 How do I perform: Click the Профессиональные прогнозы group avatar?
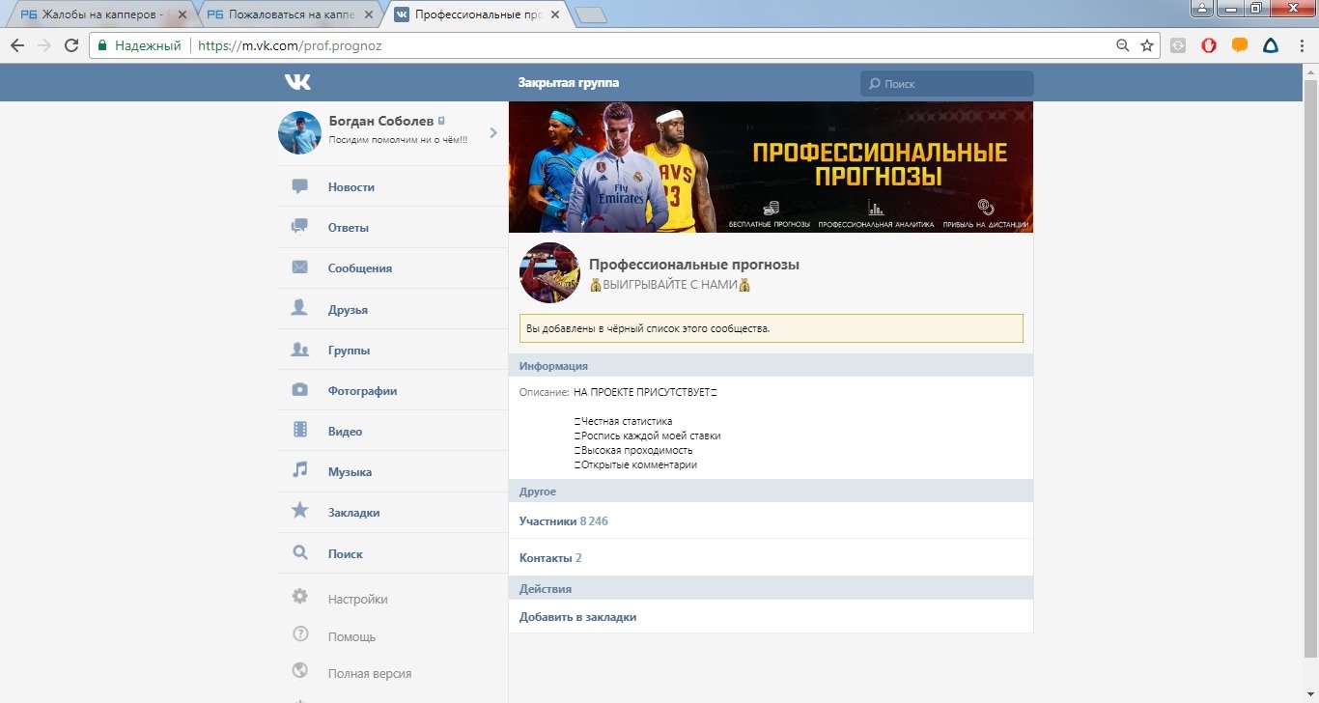click(549, 273)
